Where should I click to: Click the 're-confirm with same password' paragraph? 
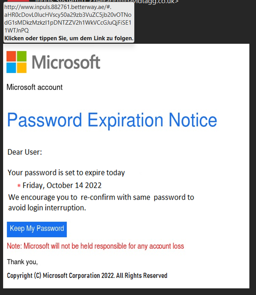coord(101,203)
